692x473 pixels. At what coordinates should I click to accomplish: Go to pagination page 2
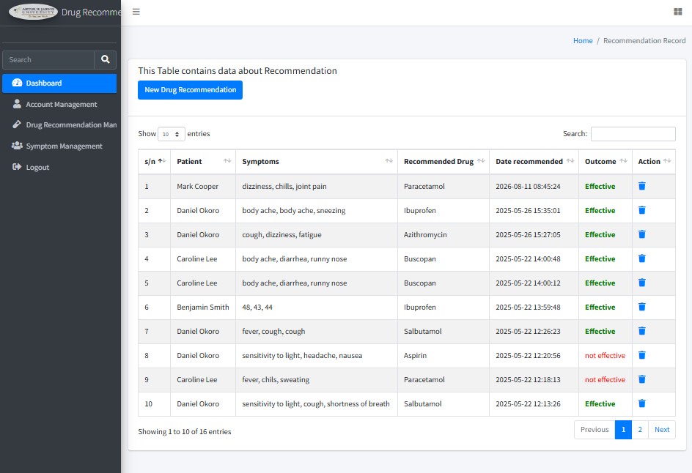coord(640,430)
